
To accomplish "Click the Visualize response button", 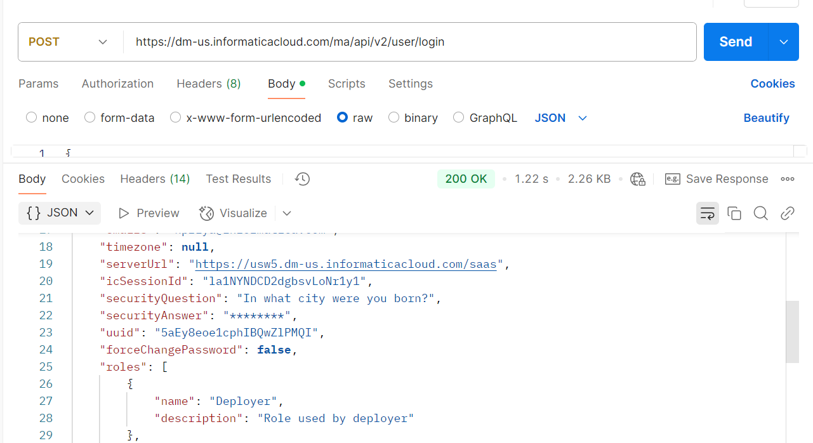I will point(234,213).
